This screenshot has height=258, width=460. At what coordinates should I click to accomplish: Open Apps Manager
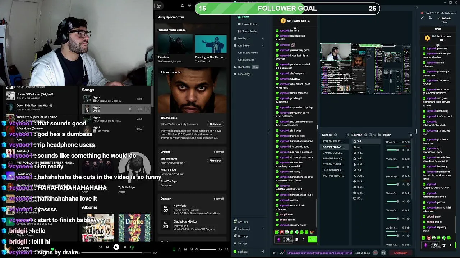(246, 60)
